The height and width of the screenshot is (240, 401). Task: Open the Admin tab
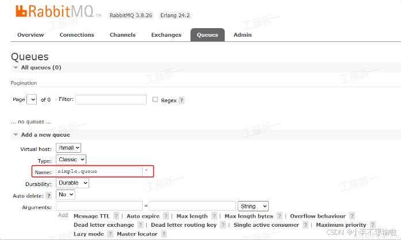tap(242, 35)
